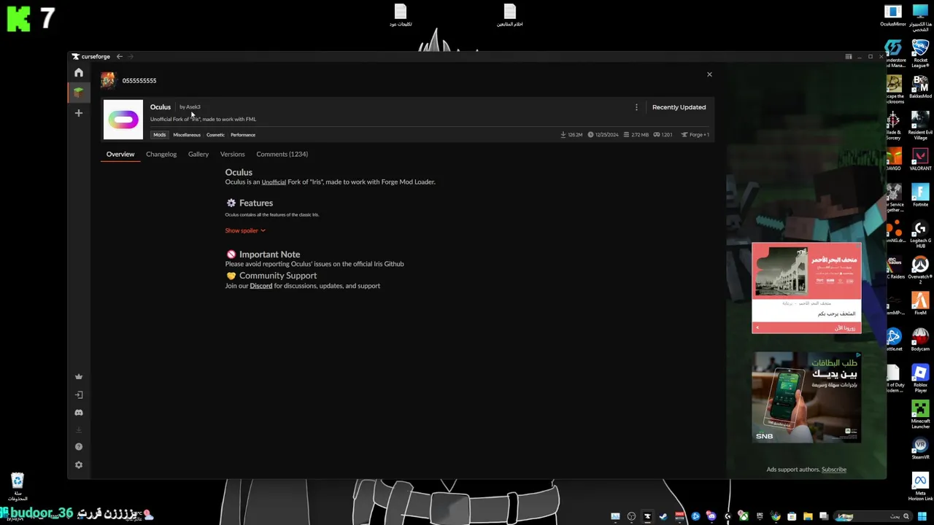The image size is (934, 525).
Task: Open the Roblox Player desktop shortcut
Action: (920, 378)
